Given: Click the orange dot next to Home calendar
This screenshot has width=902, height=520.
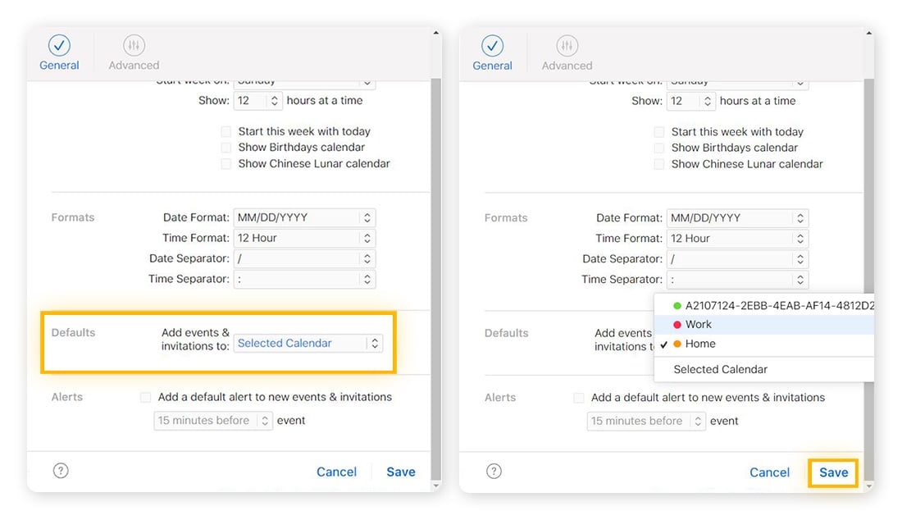Looking at the screenshot, I should [x=676, y=344].
